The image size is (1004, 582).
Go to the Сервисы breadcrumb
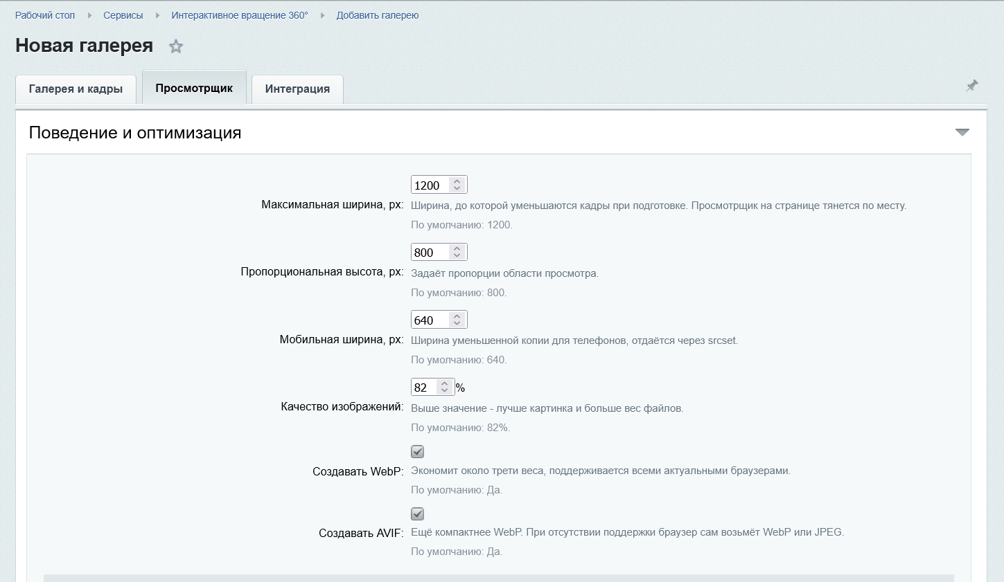pos(123,15)
